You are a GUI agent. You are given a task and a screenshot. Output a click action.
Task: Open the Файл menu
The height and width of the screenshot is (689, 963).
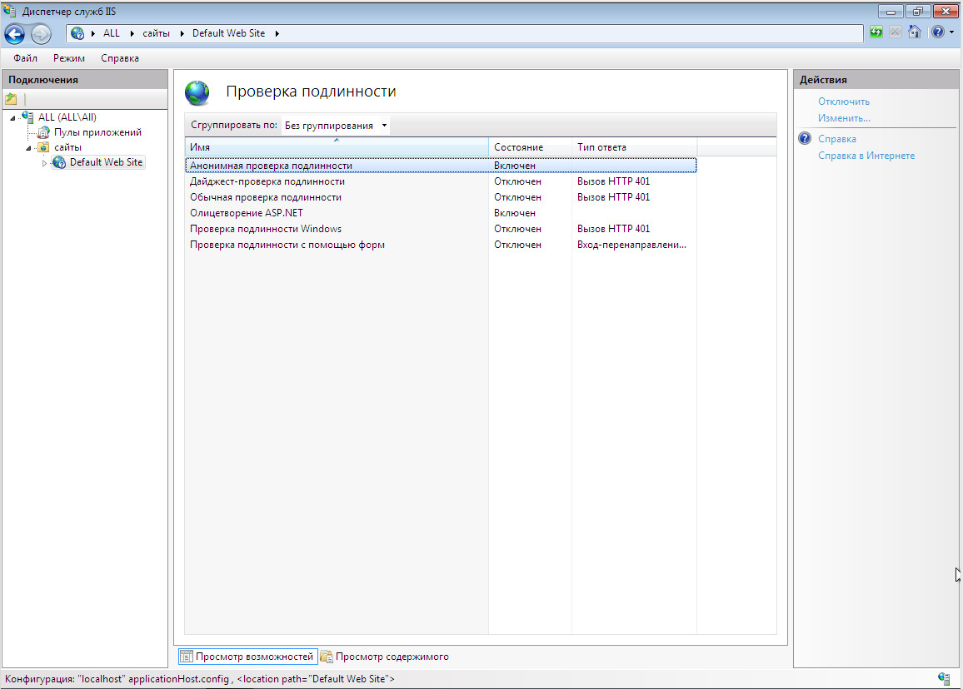[25, 58]
